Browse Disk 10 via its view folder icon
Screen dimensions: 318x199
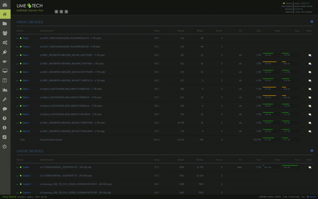click(x=310, y=131)
